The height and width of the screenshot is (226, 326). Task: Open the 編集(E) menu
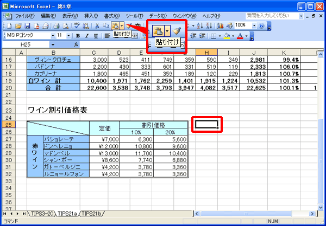[48, 16]
